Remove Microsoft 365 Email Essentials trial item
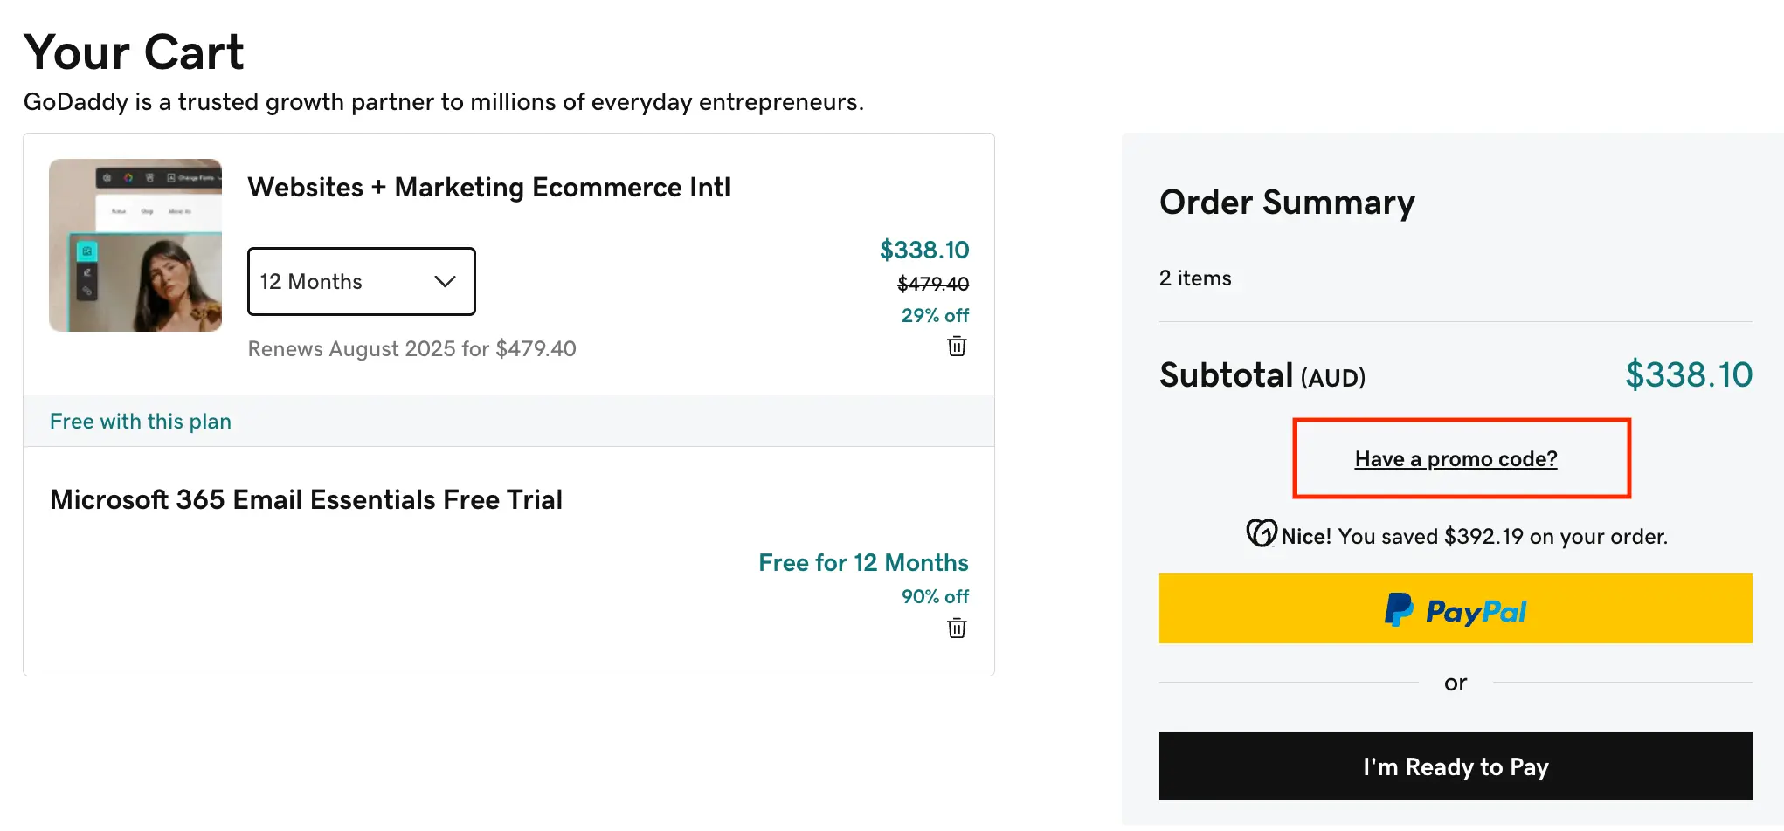This screenshot has height=831, width=1784. (957, 628)
